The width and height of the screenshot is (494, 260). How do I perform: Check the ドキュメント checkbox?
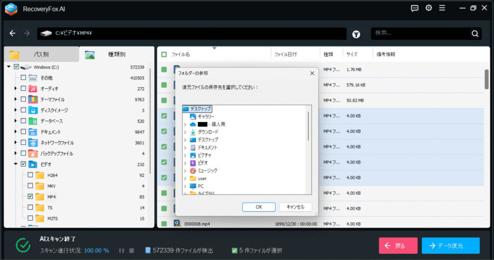pyautogui.click(x=23, y=132)
